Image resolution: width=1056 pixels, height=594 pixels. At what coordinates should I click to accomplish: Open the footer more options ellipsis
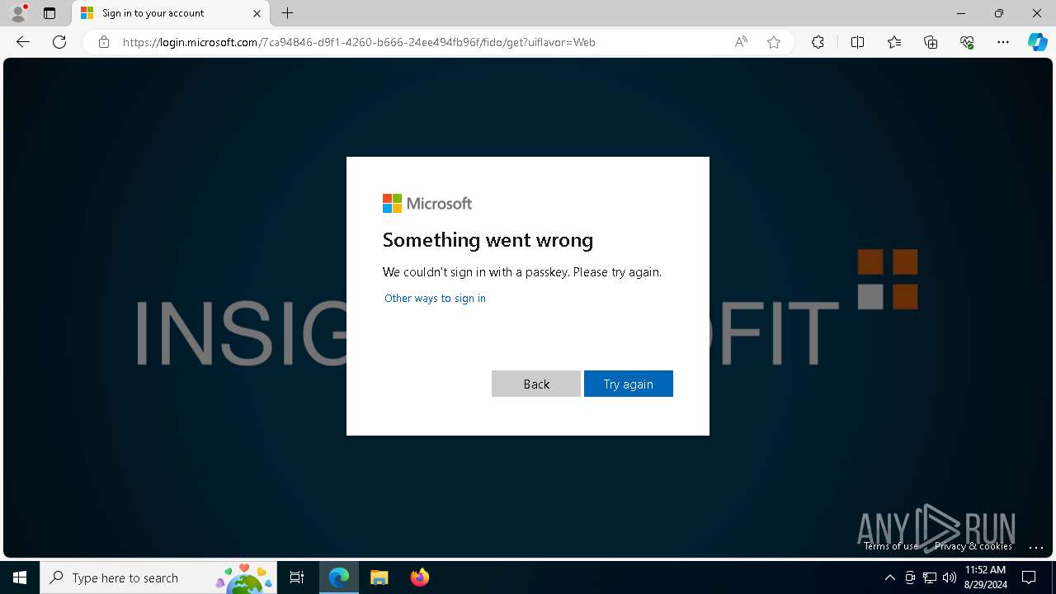point(1036,547)
